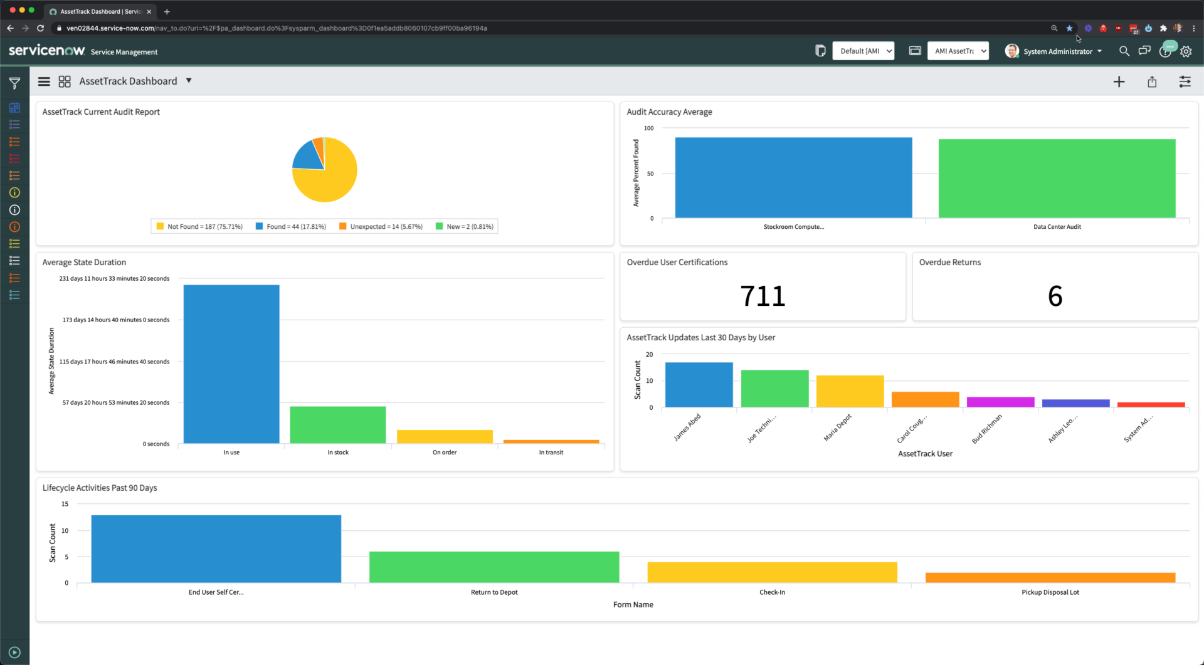1204x665 pixels.
Task: Click the browser address bar URL
Action: click(270, 28)
